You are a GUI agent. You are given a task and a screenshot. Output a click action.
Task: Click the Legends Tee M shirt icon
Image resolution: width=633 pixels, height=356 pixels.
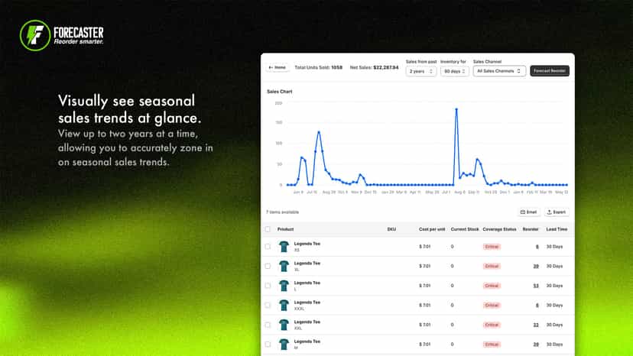(x=284, y=345)
